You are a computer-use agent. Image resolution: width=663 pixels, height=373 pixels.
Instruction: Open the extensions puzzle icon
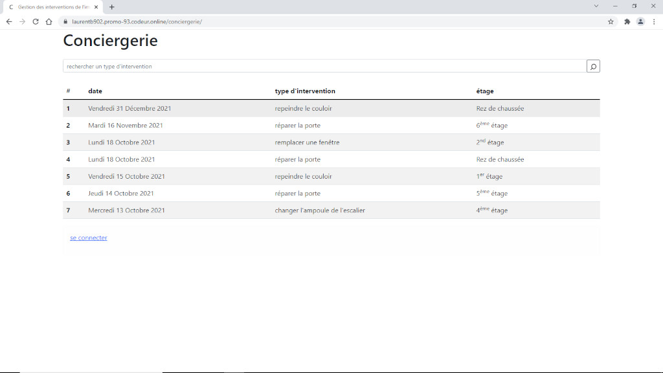point(627,21)
